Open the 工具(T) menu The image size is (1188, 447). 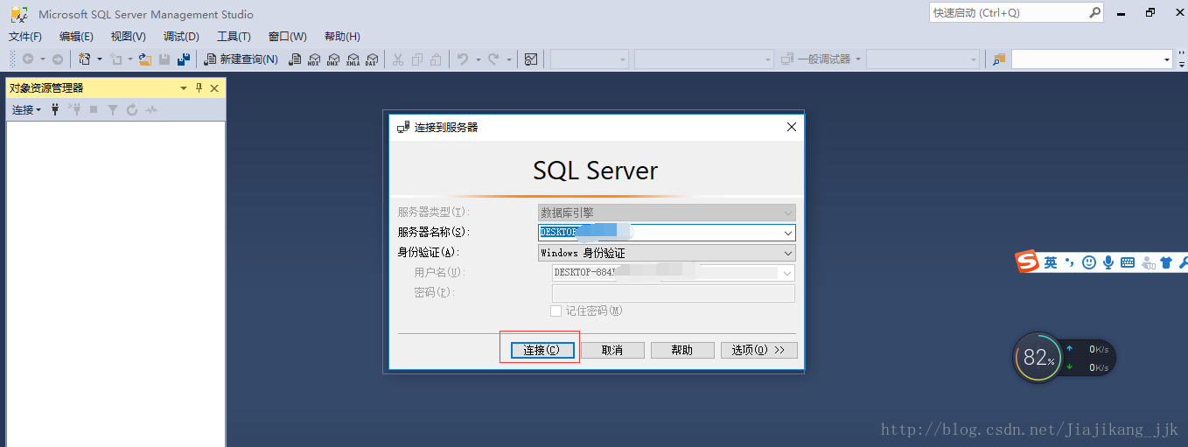click(x=234, y=37)
